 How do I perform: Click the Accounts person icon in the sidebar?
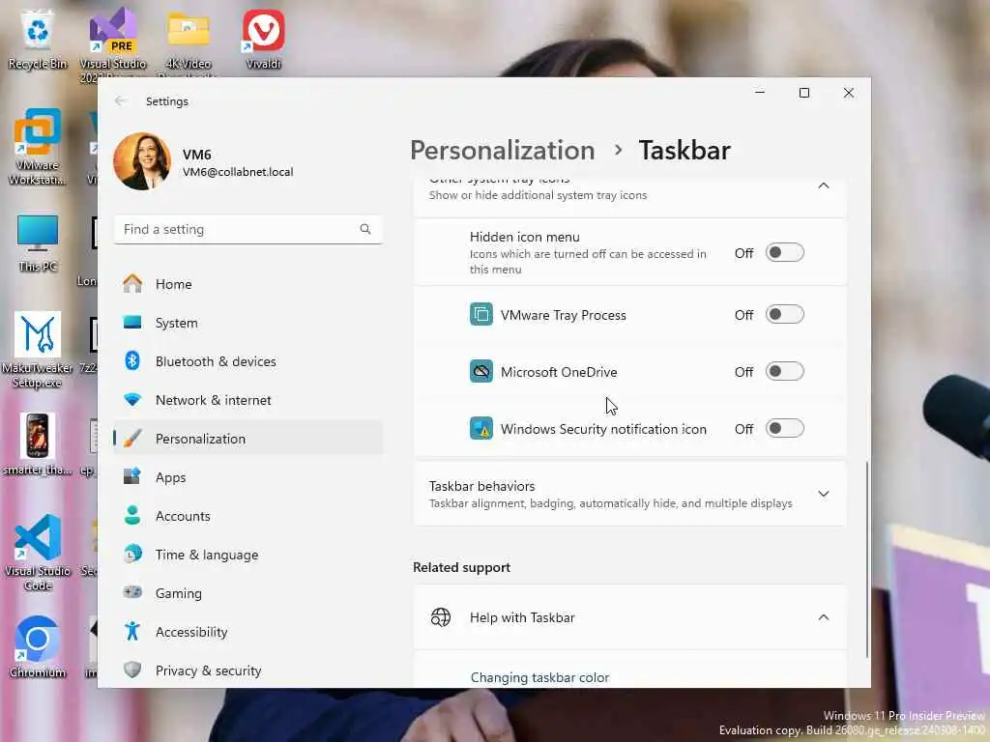pos(132,516)
